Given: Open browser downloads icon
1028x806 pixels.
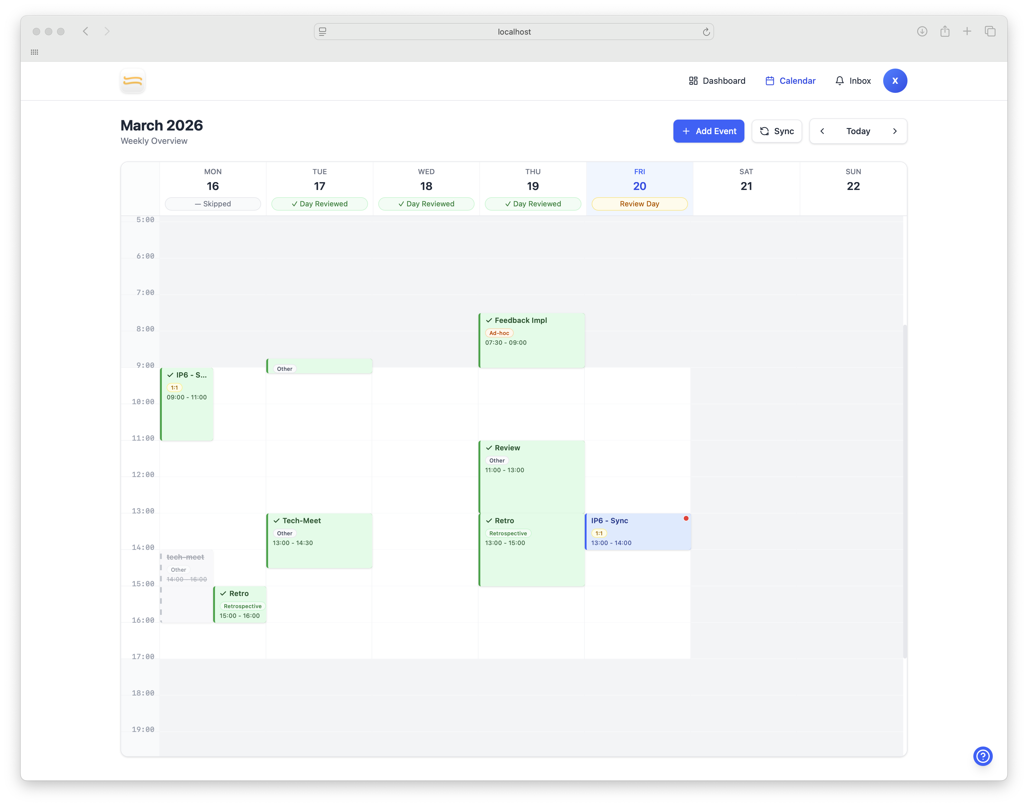Looking at the screenshot, I should (x=922, y=32).
